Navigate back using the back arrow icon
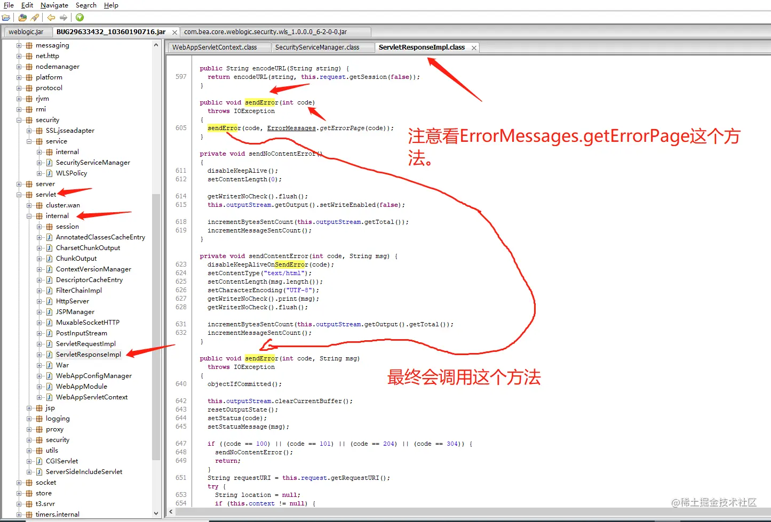 click(x=50, y=17)
